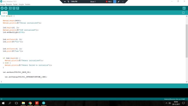This screenshot has width=188, height=106.
Task: Open the Serial Monitor magnifier icon
Action: pyautogui.click(x=184, y=8)
